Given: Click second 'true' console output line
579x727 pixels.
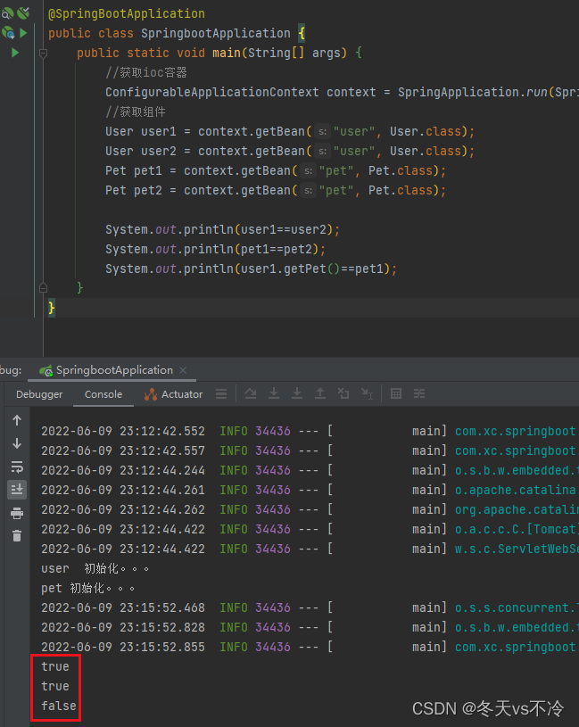Looking at the screenshot, I should (x=55, y=686).
